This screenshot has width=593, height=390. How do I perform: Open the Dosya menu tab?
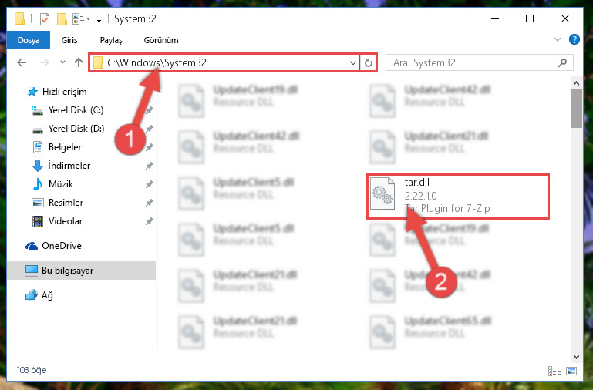(29, 40)
